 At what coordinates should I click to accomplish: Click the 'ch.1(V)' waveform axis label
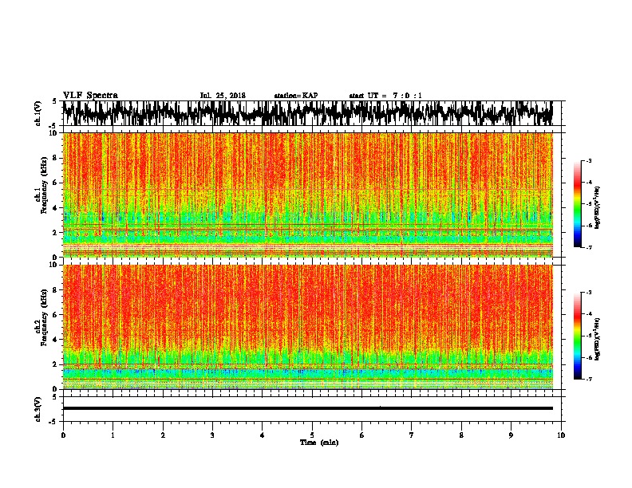[x=38, y=113]
